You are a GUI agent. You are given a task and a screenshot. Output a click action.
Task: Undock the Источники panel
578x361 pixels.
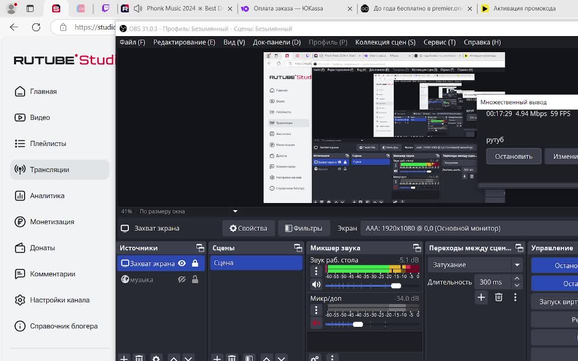[x=200, y=248]
